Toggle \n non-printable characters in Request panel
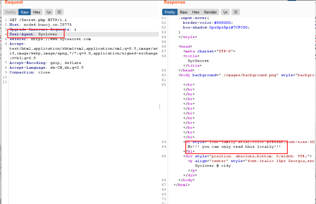The image size is (316, 204). pyautogui.click(x=49, y=12)
